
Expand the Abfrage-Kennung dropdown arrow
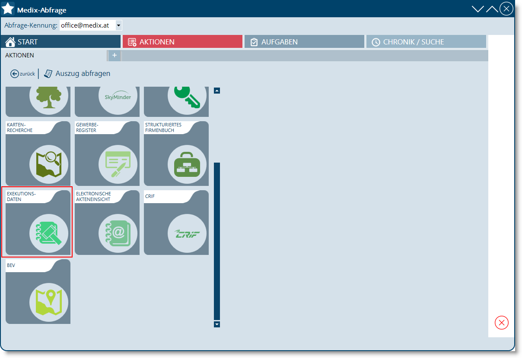pyautogui.click(x=119, y=25)
